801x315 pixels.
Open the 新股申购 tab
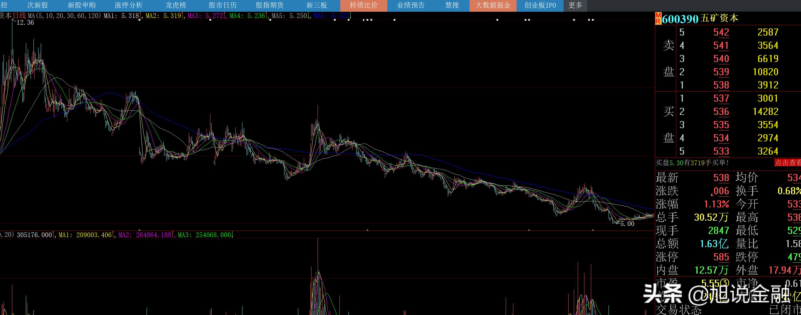coord(82,5)
